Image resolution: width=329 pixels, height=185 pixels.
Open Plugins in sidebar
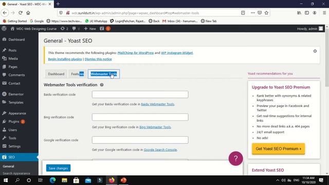tap(14, 121)
